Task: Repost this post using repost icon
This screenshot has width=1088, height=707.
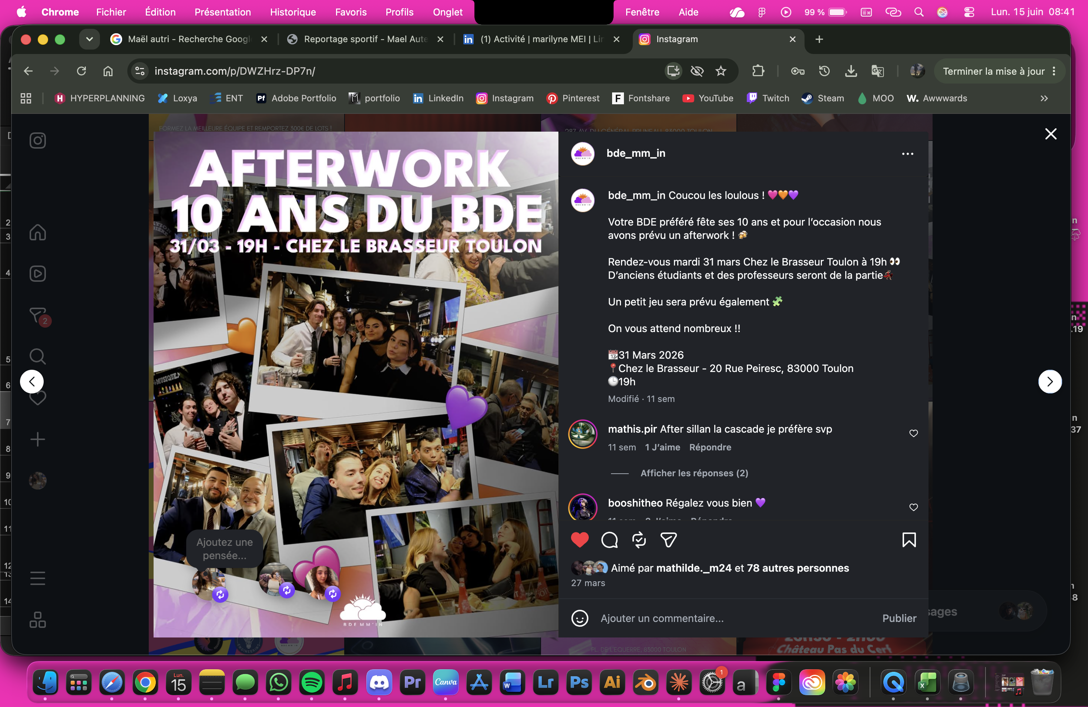Action: coord(639,540)
